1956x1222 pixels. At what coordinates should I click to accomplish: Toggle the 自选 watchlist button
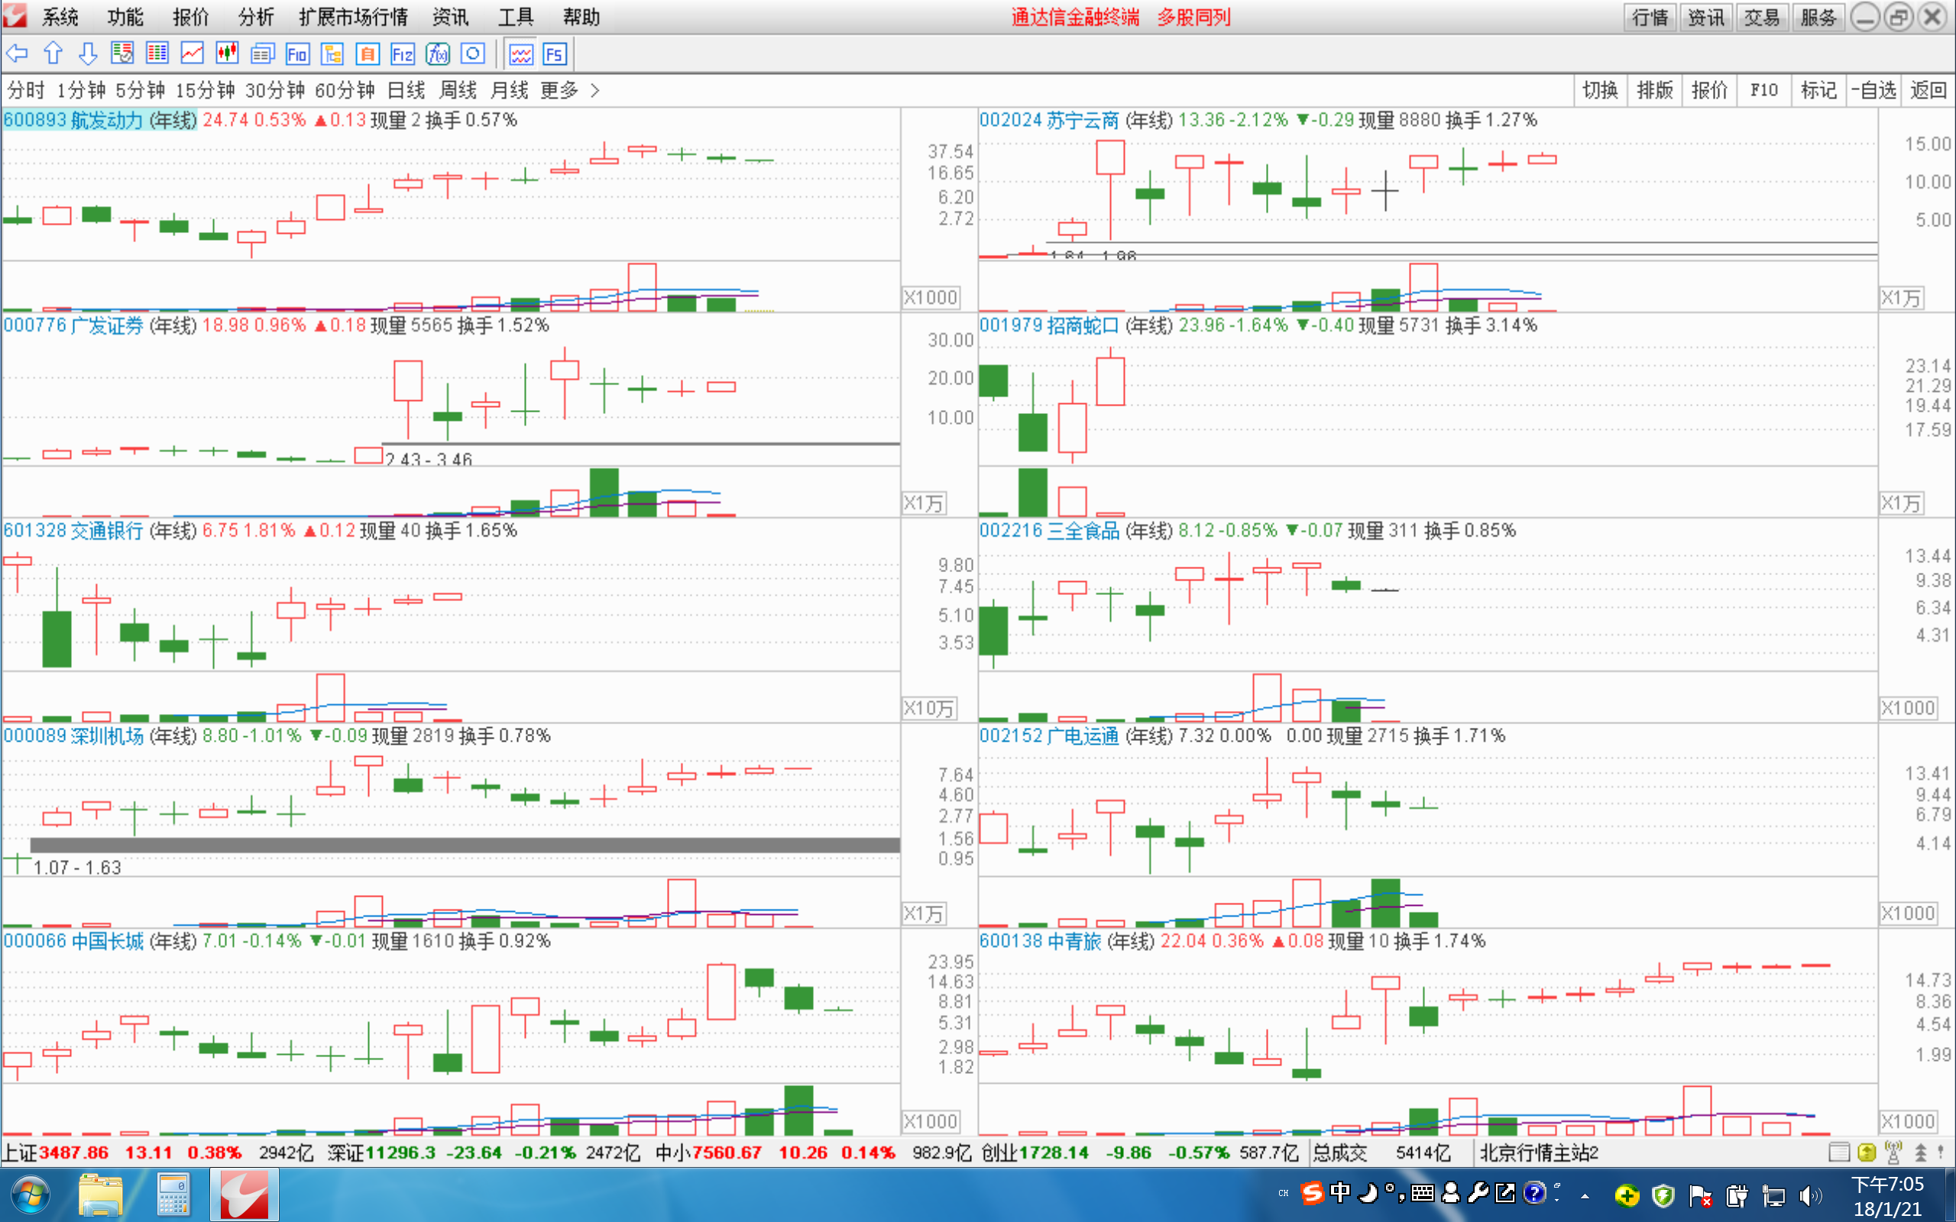1874,89
